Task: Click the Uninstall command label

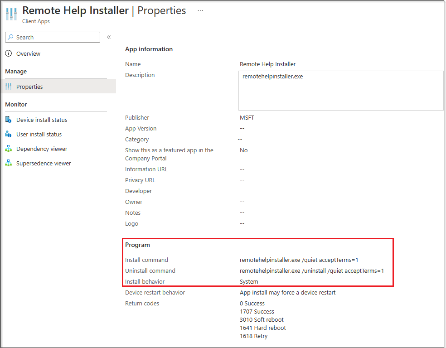Action: click(x=150, y=271)
